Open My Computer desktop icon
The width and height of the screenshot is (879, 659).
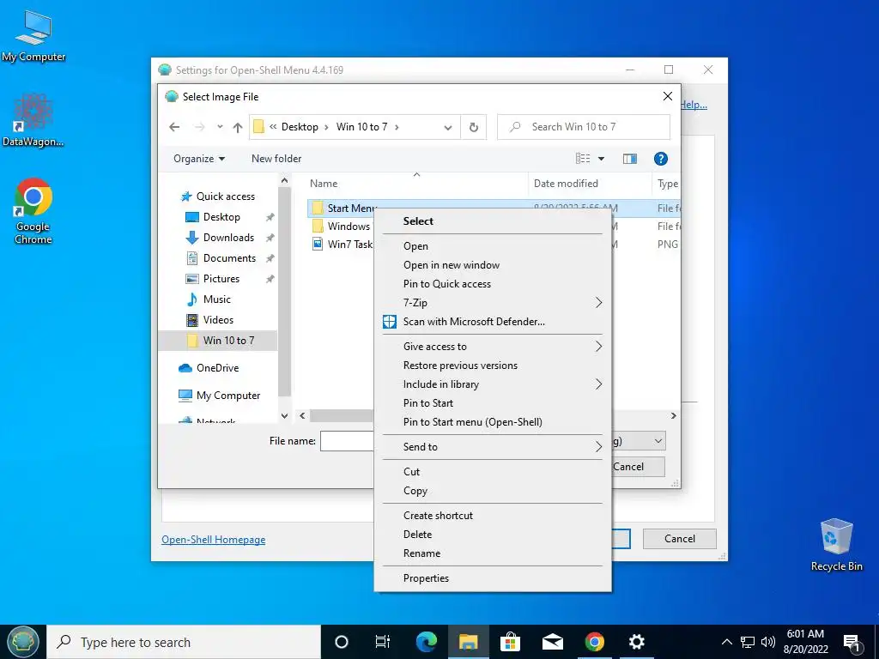click(x=33, y=36)
